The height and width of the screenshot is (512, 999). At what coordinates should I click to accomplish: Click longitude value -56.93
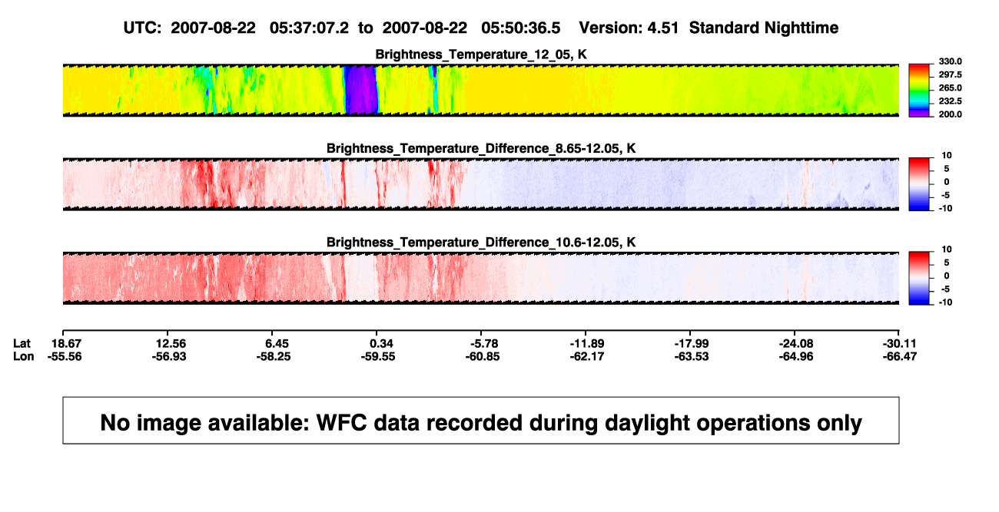[171, 356]
